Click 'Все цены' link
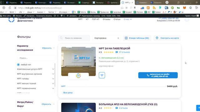Screen dimensions: 200x112 (68, 93)
